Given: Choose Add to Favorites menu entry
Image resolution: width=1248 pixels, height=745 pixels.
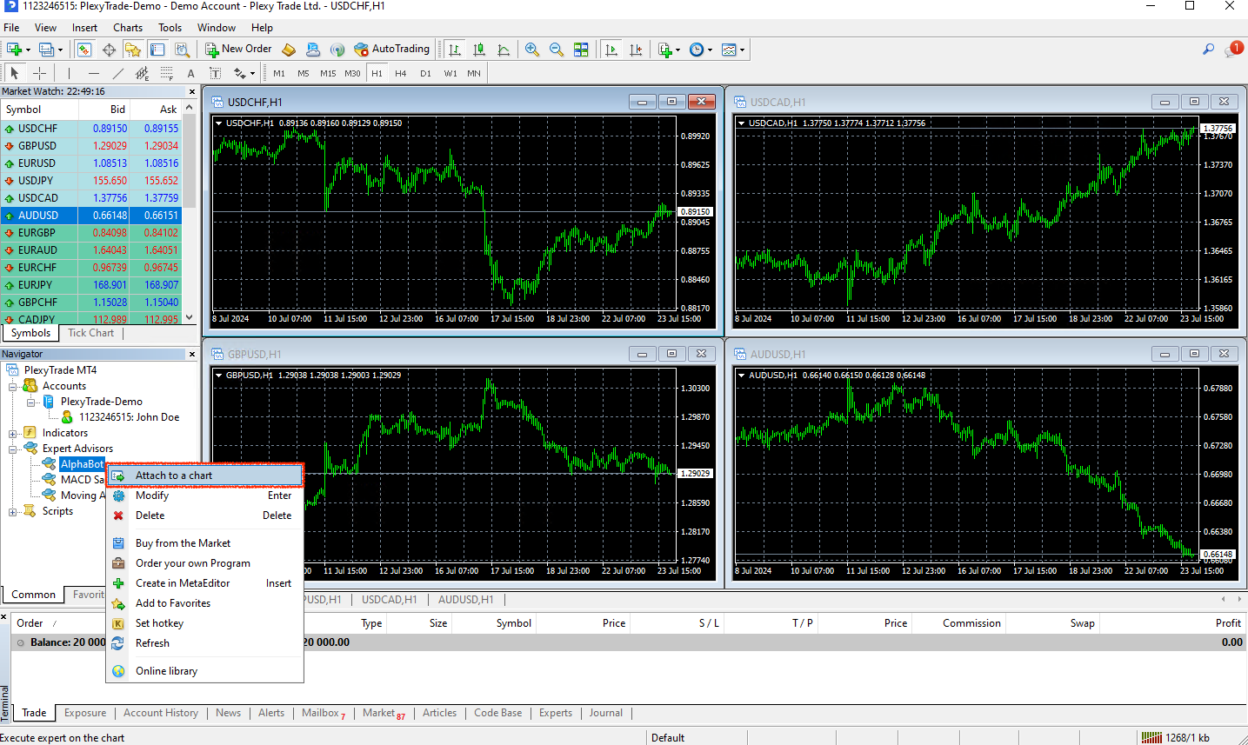Looking at the screenshot, I should tap(205, 603).
